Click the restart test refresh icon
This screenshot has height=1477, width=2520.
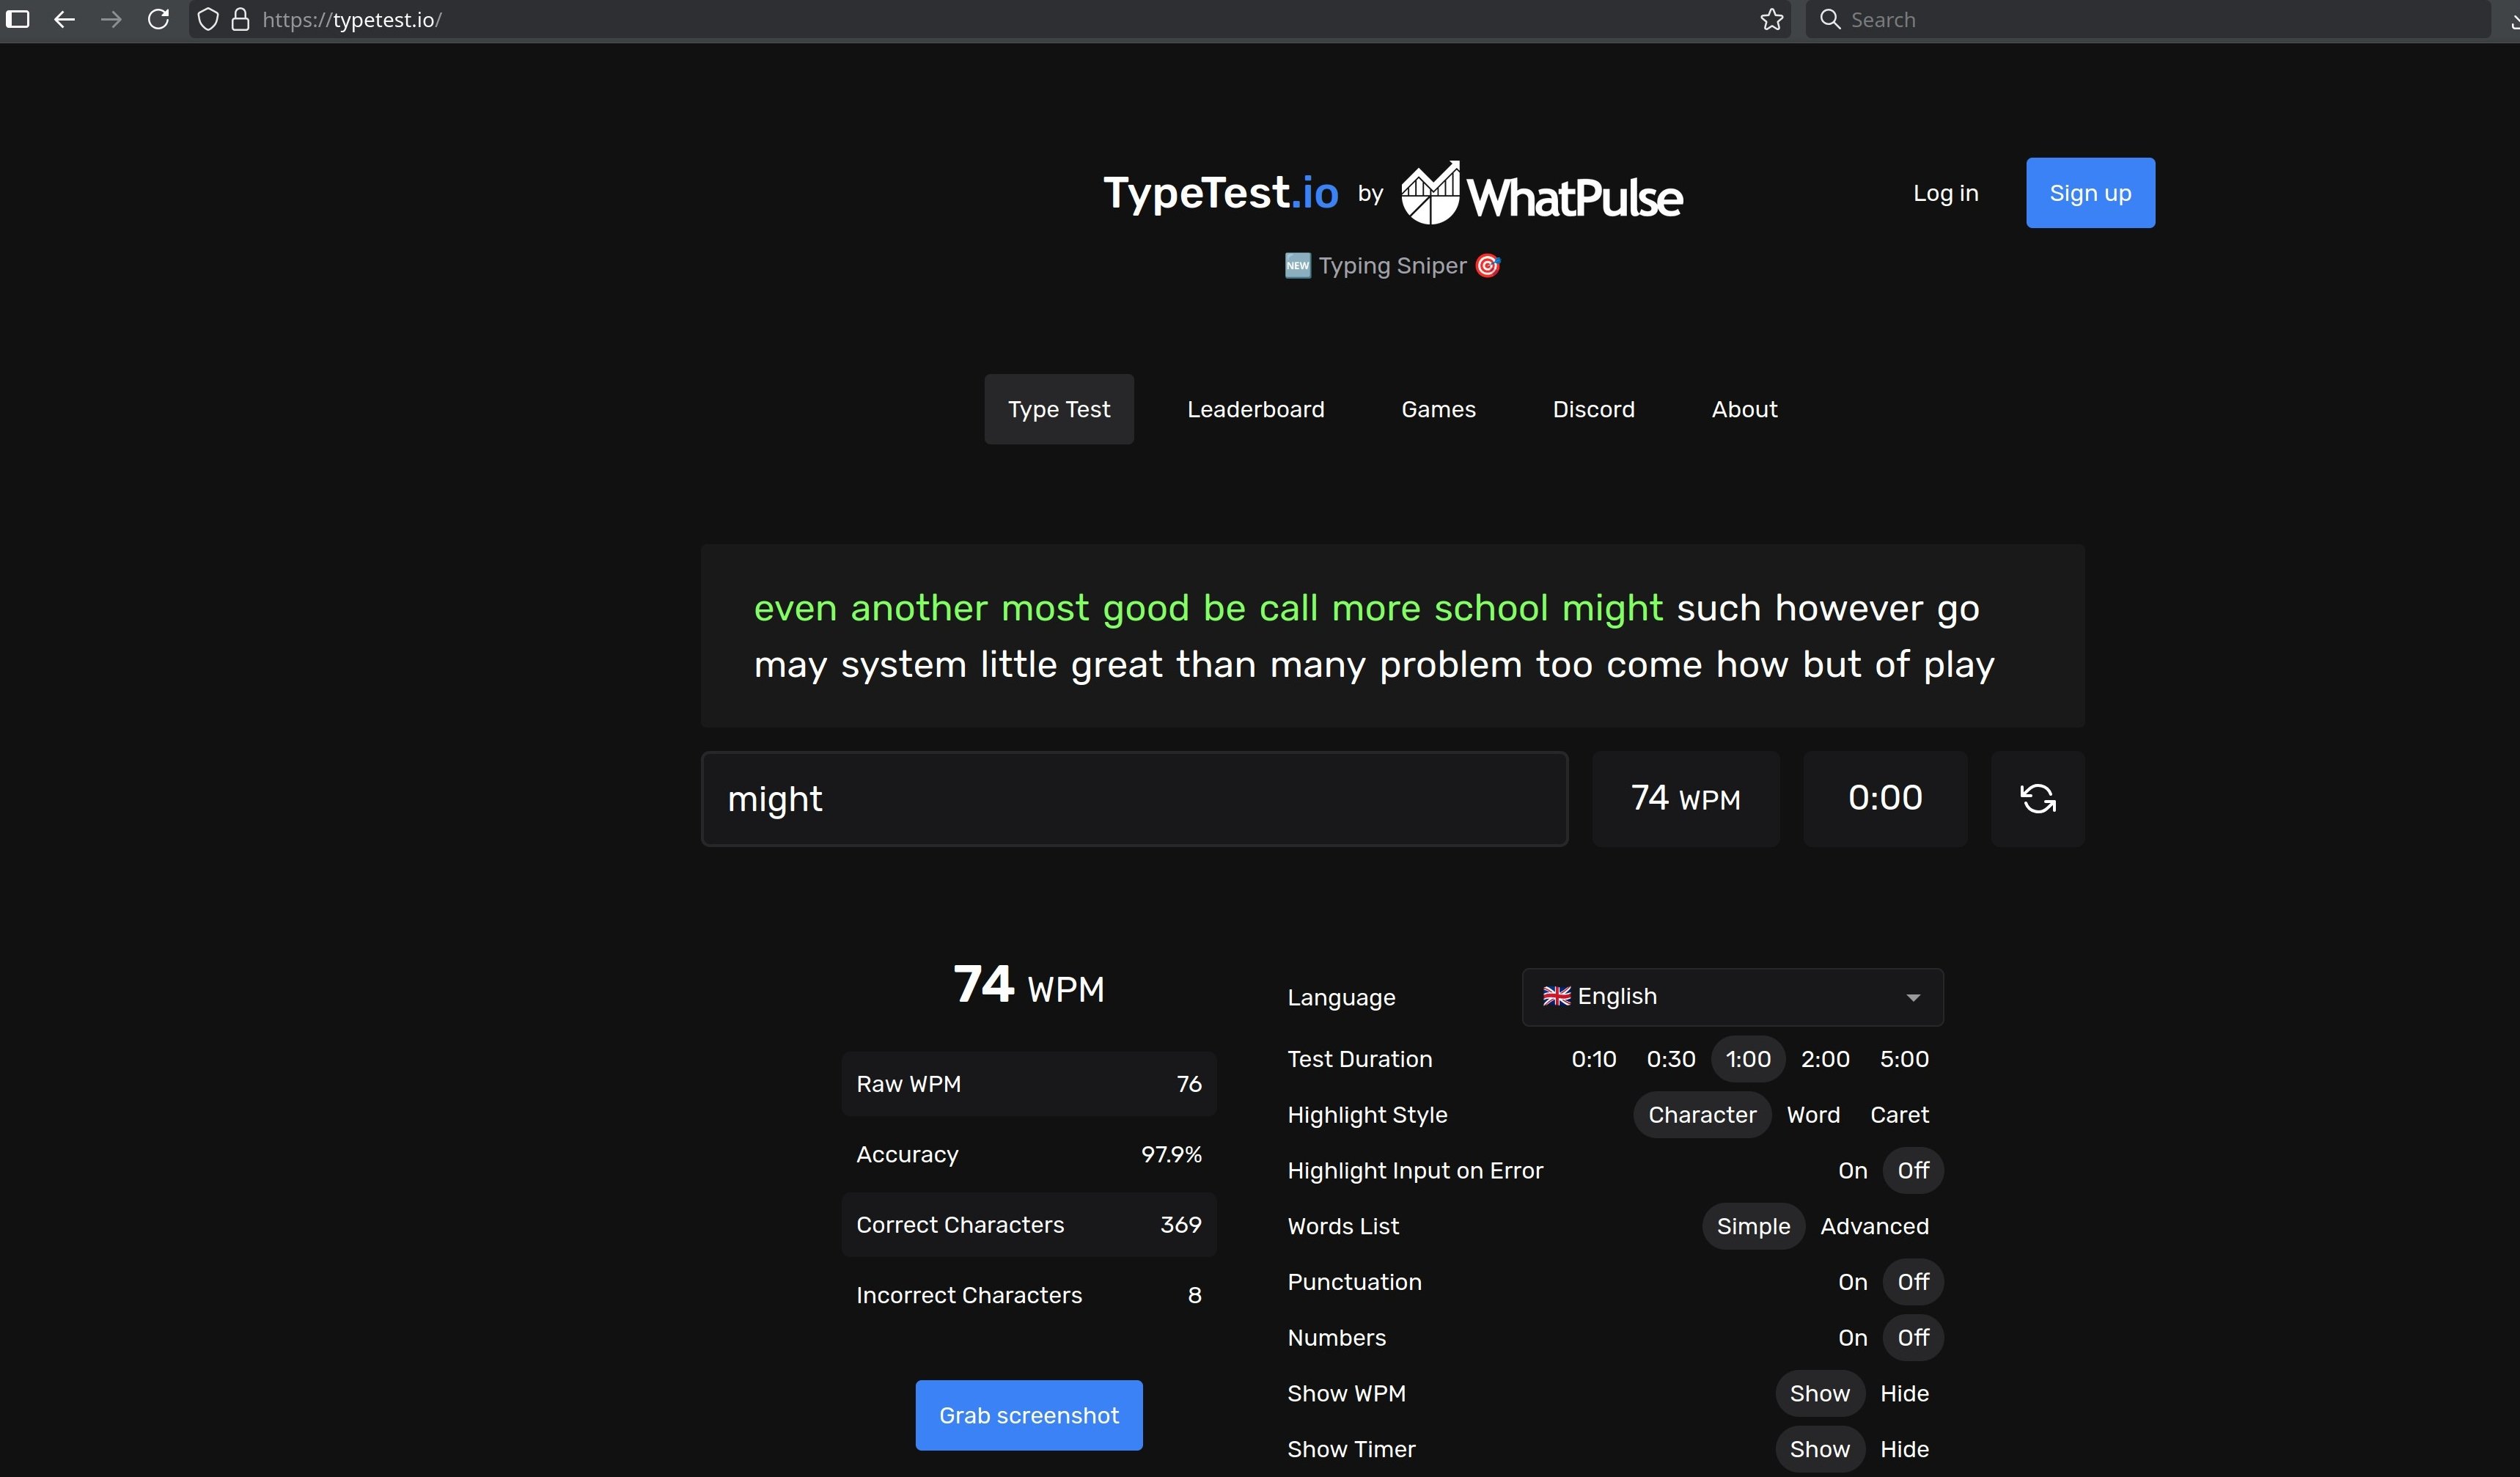(2037, 799)
